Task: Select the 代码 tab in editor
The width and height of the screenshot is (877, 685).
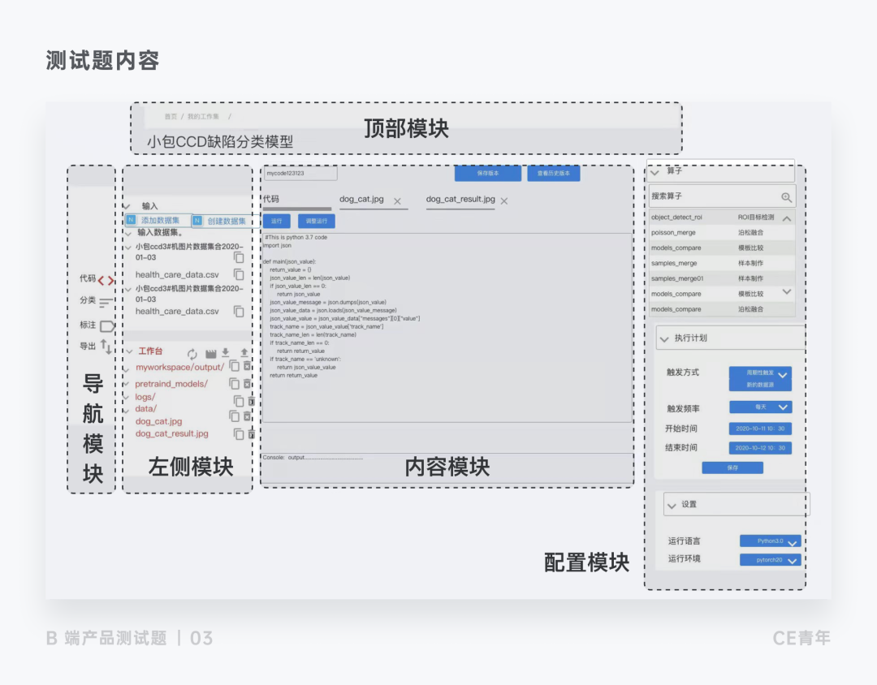Action: 271,200
